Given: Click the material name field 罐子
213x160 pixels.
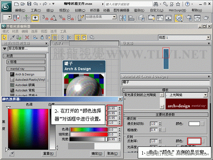Looking at the screenshot, I should pos(166,83).
